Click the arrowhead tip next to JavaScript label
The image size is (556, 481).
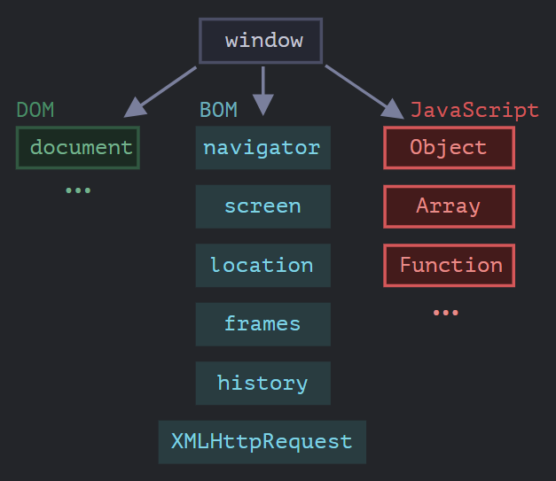pos(394,109)
